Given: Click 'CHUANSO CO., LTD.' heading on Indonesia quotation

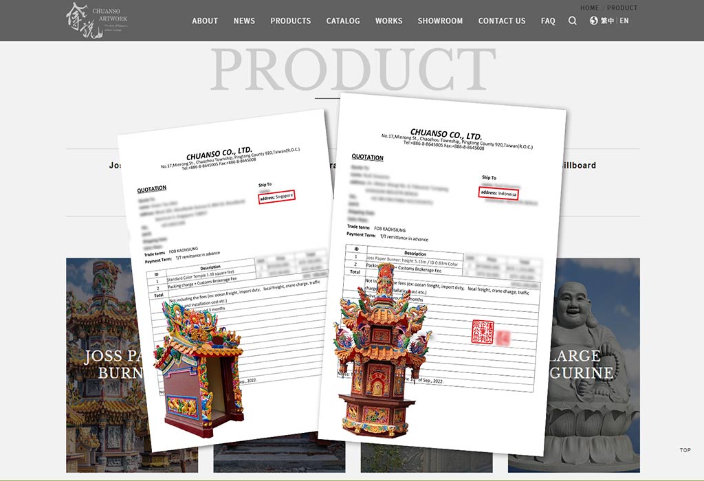Looking at the screenshot, I should 446,134.
